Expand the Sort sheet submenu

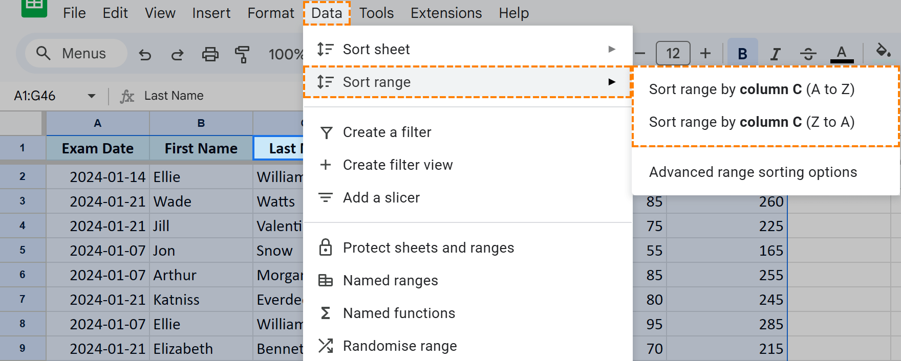468,49
